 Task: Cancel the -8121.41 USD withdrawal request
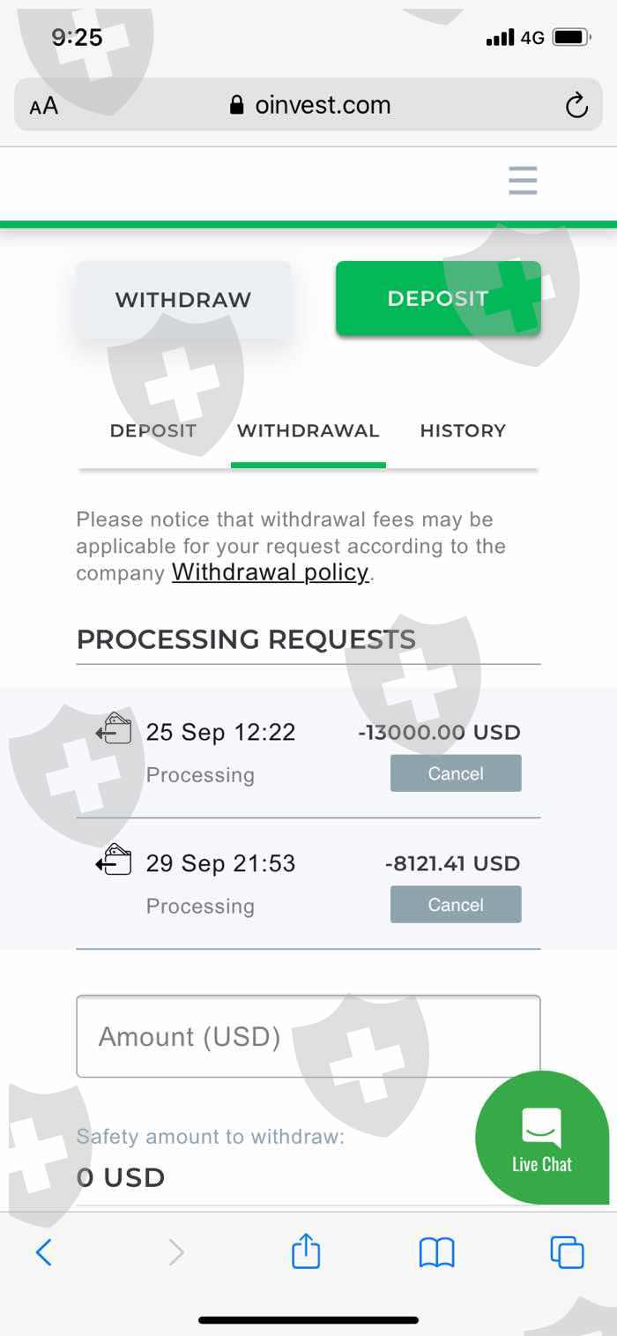pyautogui.click(x=456, y=905)
